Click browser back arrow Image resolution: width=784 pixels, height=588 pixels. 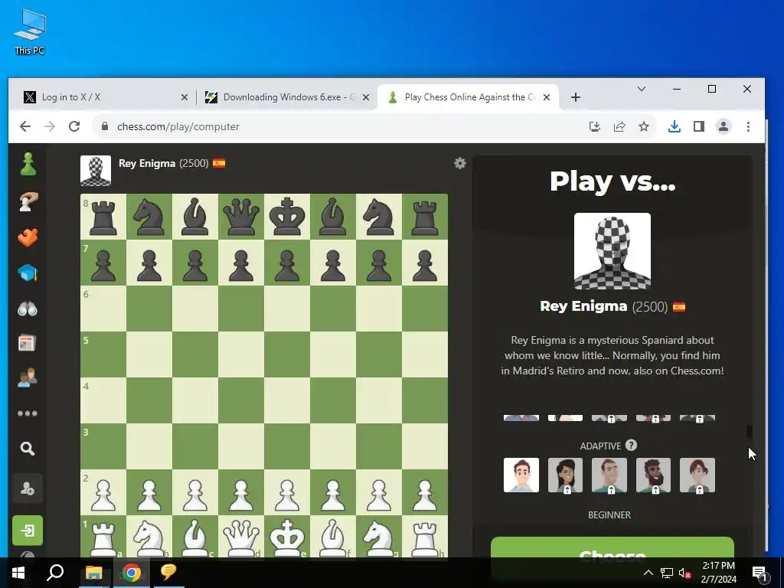tap(25, 126)
